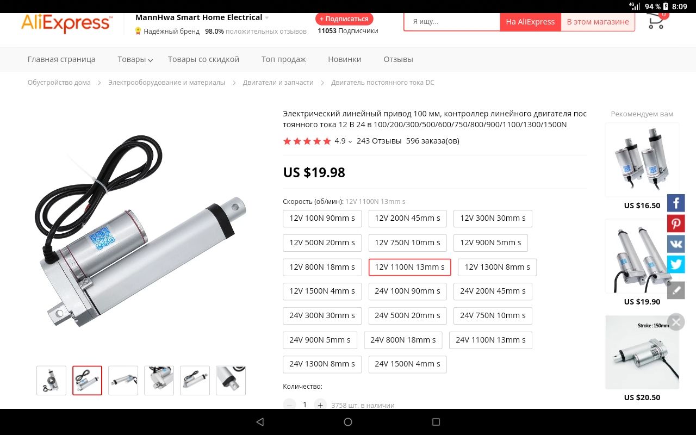Expand the Товары dropdown menu
Image resolution: width=696 pixels, height=435 pixels.
coord(135,59)
